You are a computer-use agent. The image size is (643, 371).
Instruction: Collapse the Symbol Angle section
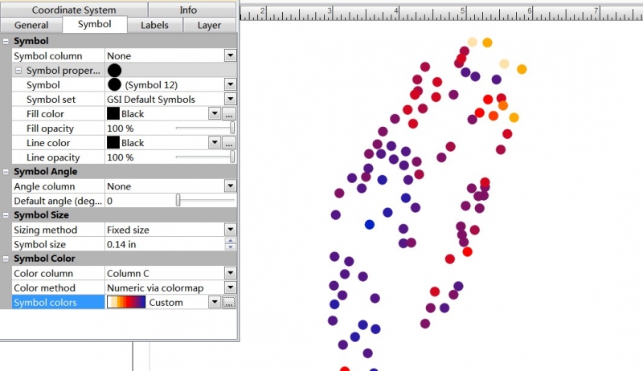tap(6, 172)
